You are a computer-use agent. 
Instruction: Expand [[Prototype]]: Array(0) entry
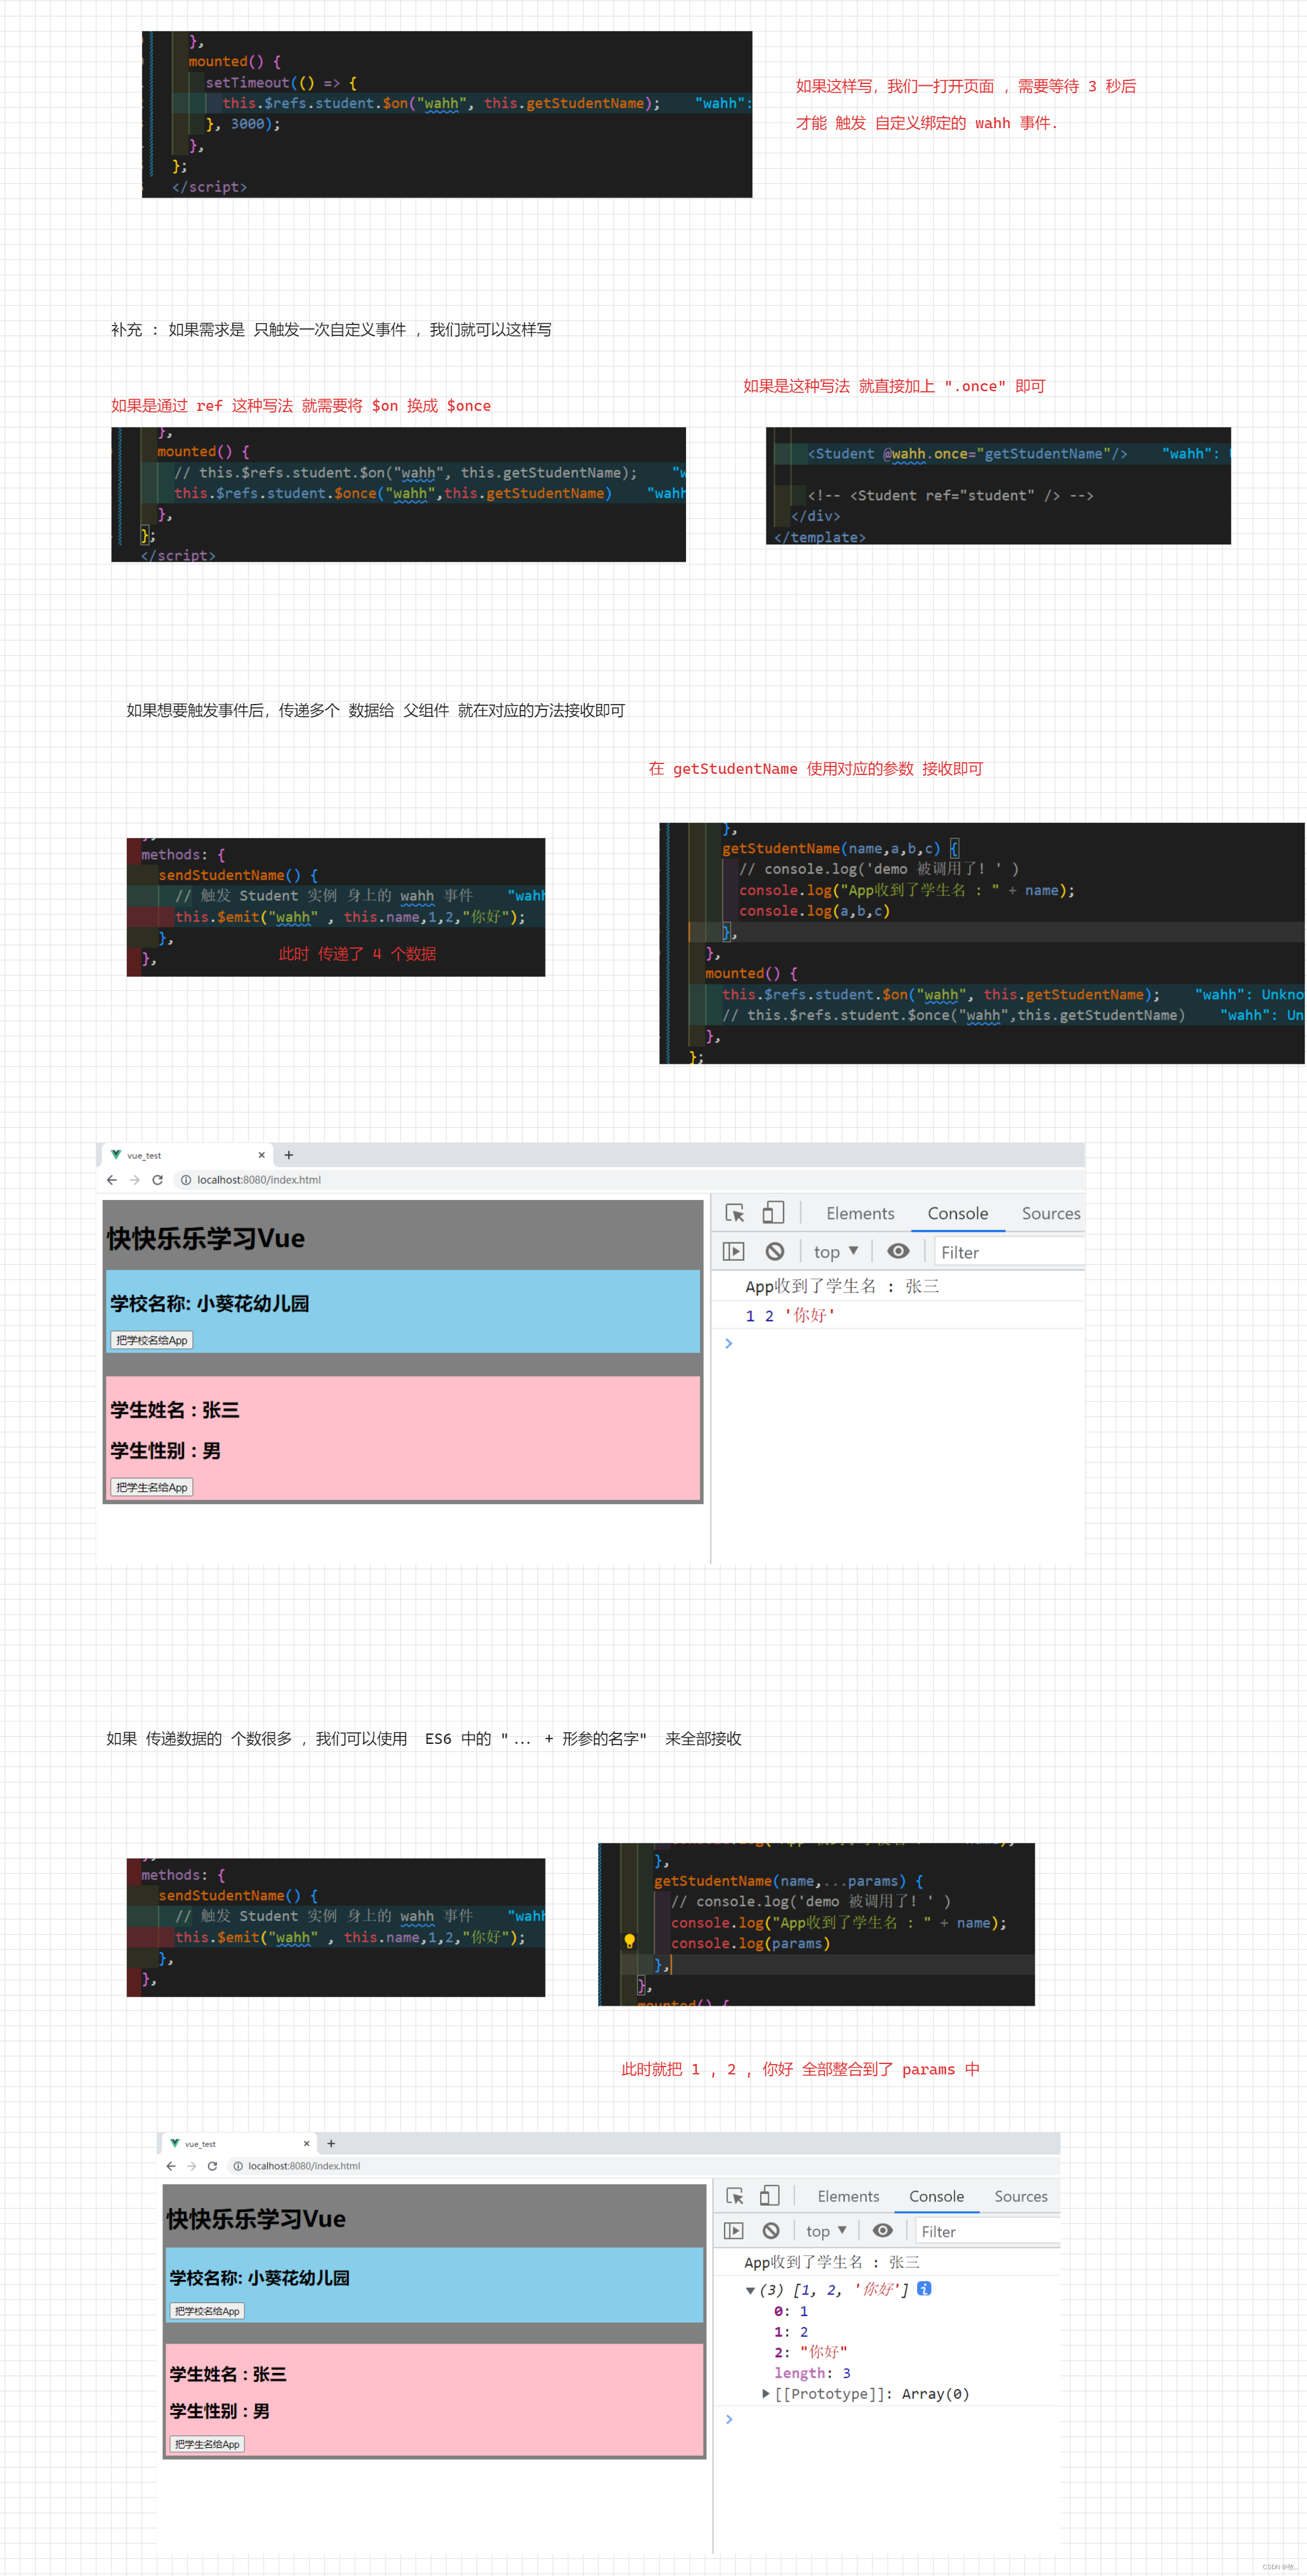[765, 2393]
